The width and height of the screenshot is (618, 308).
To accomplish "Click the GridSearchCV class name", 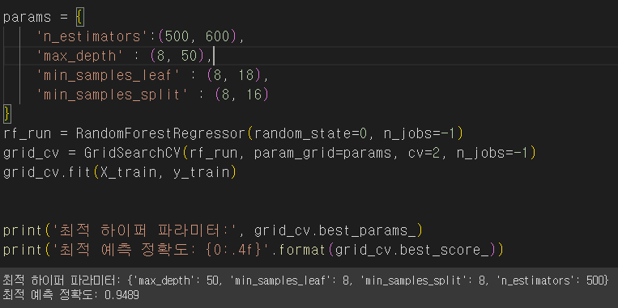I will (x=133, y=153).
